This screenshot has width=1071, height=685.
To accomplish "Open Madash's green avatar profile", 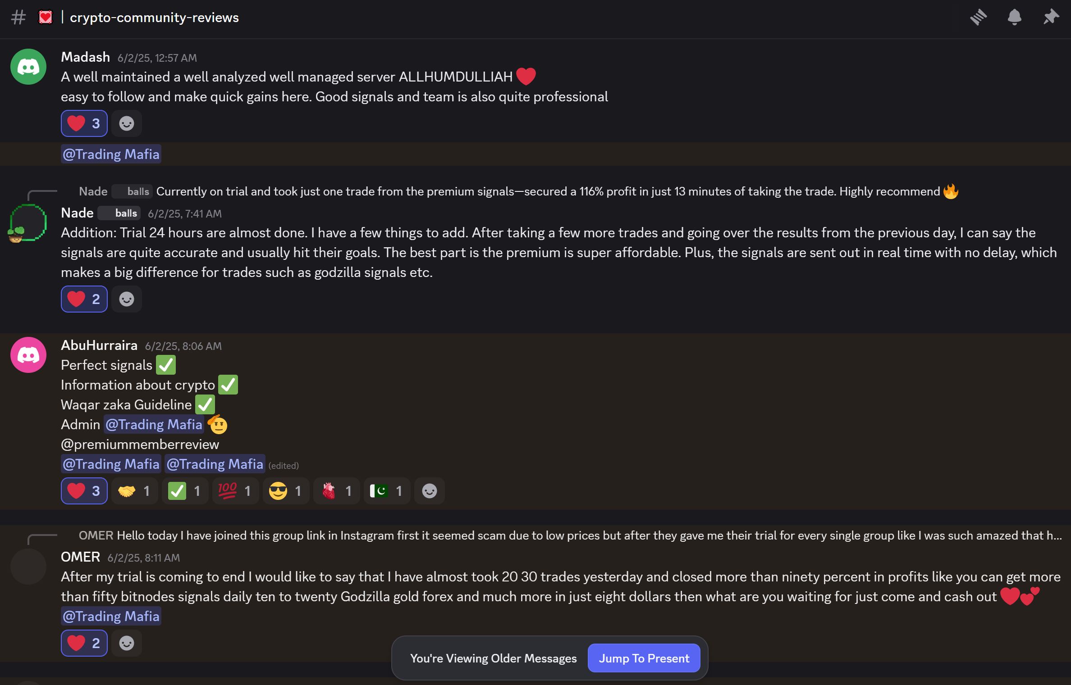I will tap(28, 67).
